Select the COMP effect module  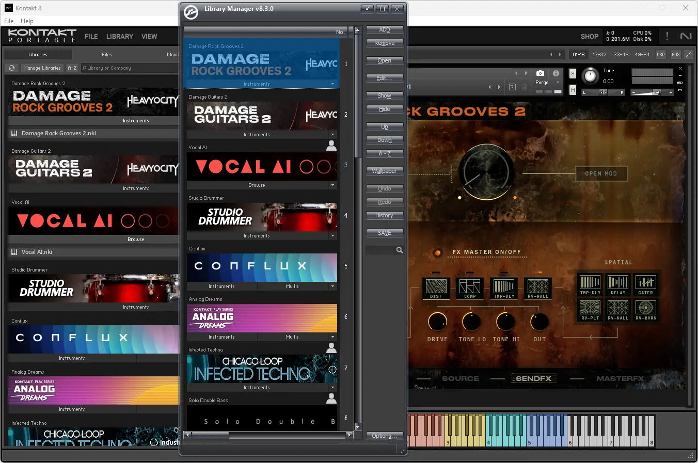pyautogui.click(x=470, y=289)
